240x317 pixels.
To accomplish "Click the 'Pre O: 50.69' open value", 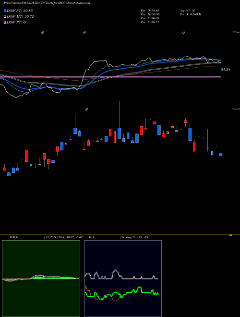I will click(150, 10).
